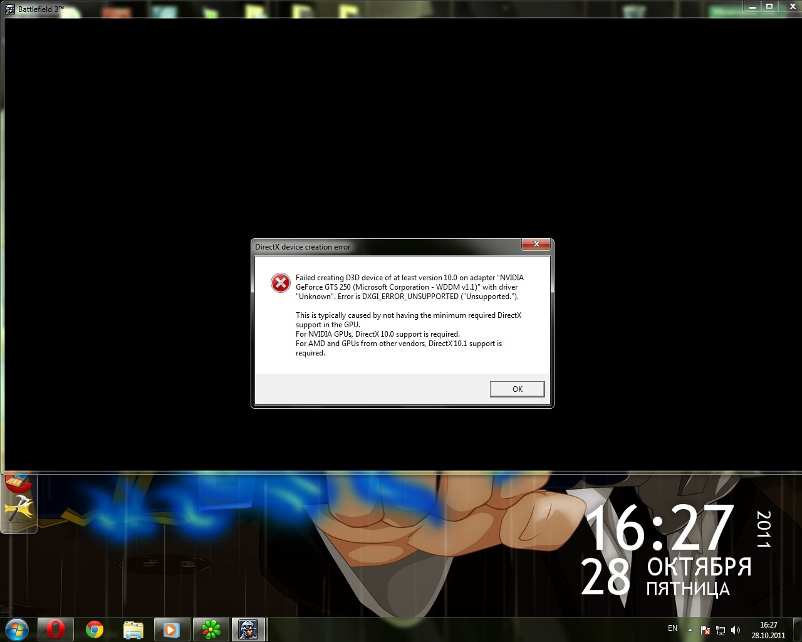This screenshot has width=802, height=642.
Task: Close the Battlefield 3 window
Action: [791, 7]
